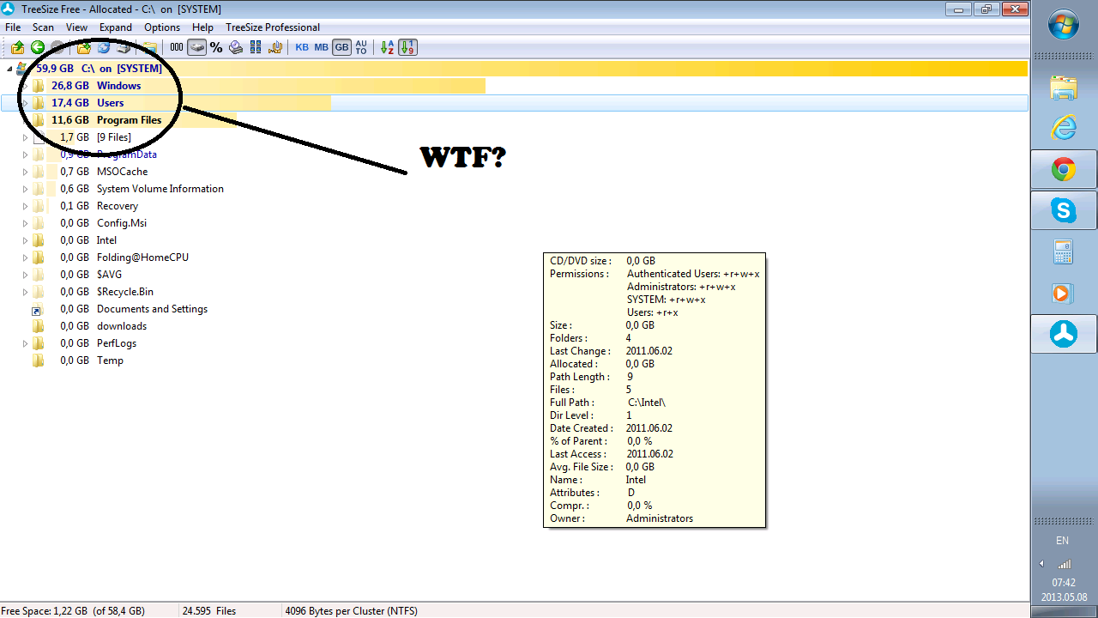1098x618 pixels.
Task: Click the TreeSize taskbar button
Action: click(x=1064, y=334)
